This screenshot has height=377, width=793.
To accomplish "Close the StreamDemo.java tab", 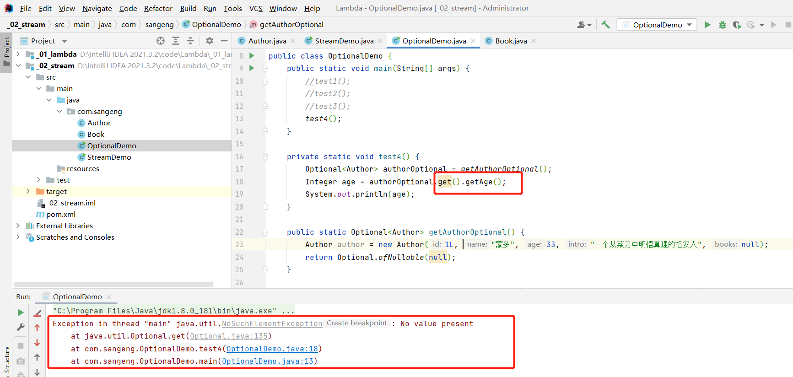I will pos(380,41).
